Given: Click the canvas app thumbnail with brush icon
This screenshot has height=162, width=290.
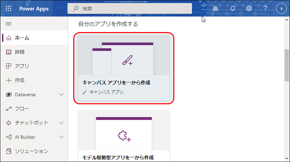Looking at the screenshot, I should tap(124, 55).
